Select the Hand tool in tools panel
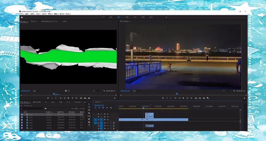The image size is (266, 141). coord(89,122)
